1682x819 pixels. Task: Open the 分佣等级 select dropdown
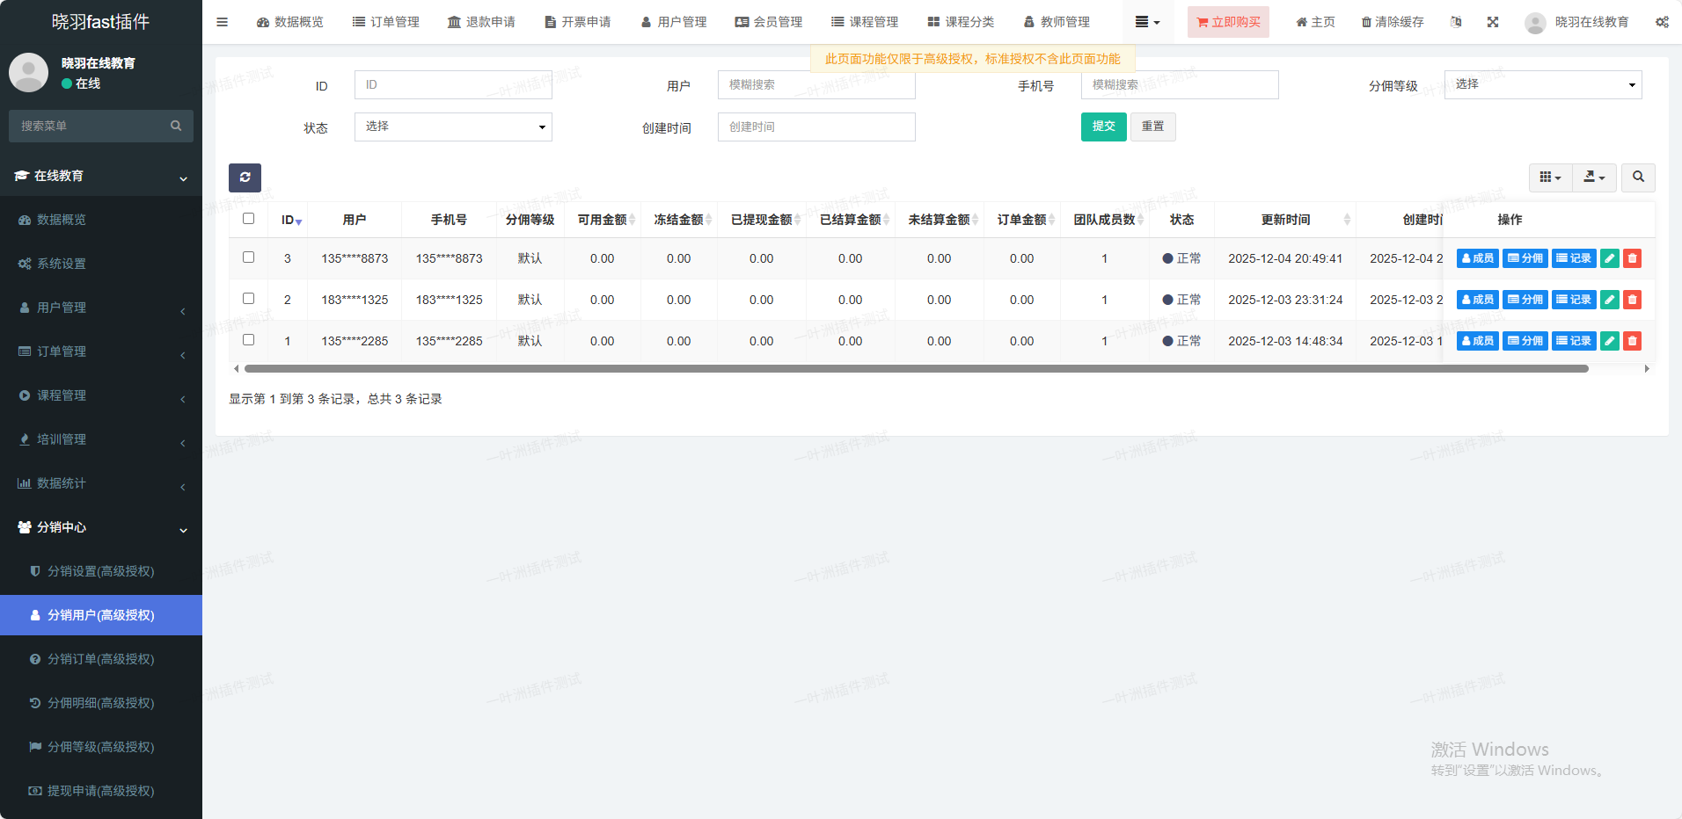point(1542,85)
